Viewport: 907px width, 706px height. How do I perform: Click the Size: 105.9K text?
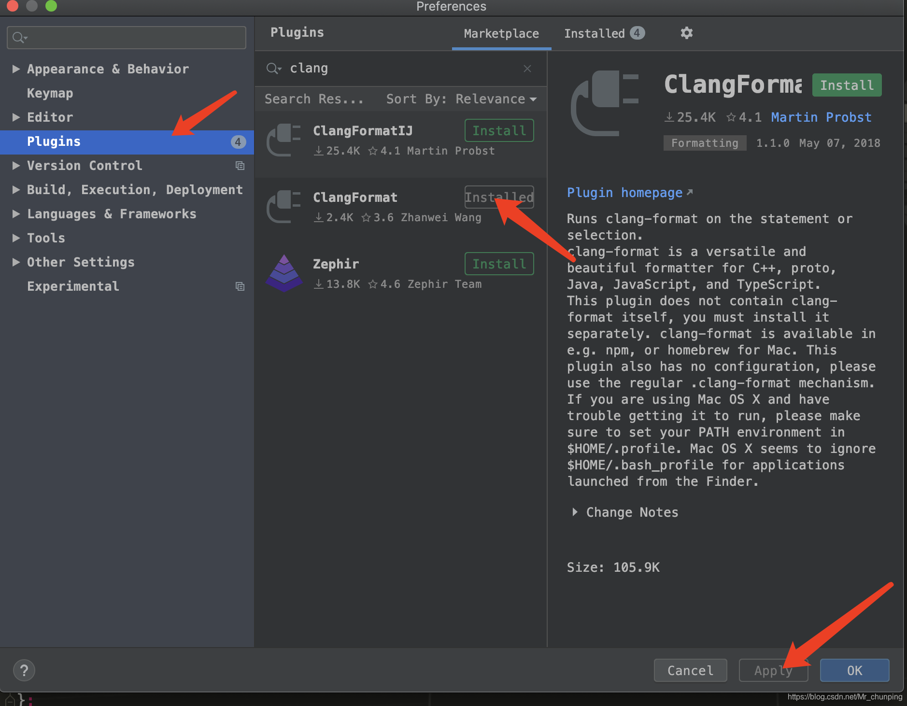pos(613,567)
